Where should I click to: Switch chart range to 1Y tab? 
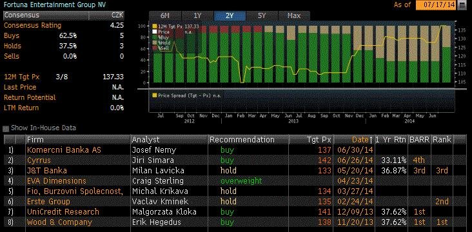pyautogui.click(x=197, y=15)
